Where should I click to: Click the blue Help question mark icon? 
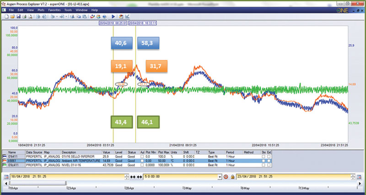tap(104, 16)
